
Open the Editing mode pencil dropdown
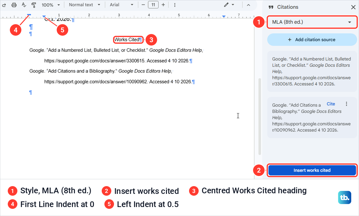click(229, 5)
